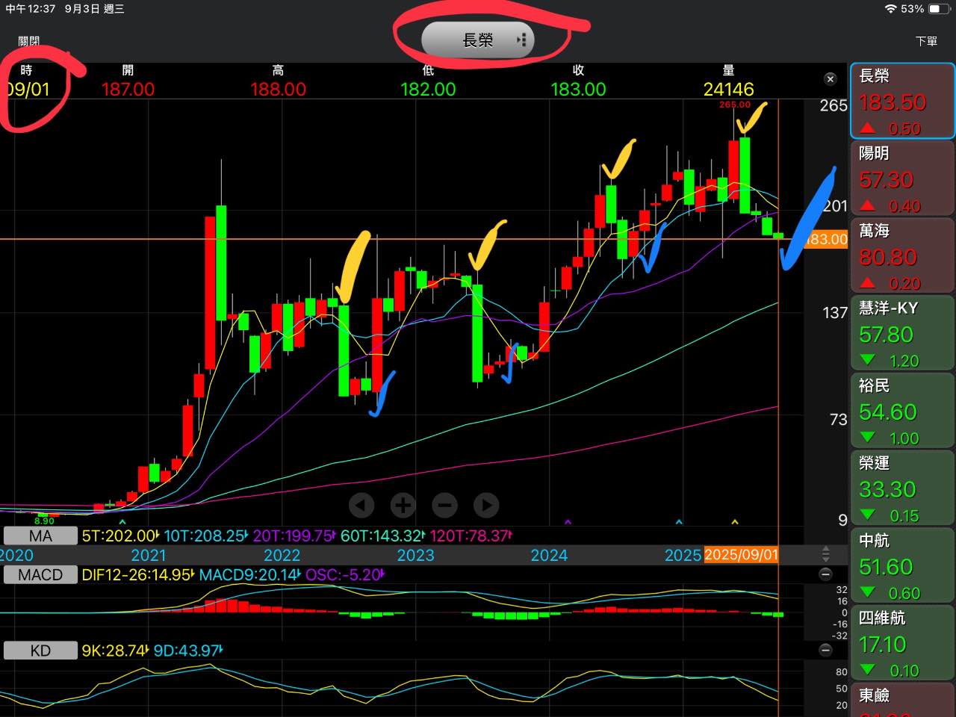
Task: Dismiss the quote info bar with the X icon
Action: point(830,78)
